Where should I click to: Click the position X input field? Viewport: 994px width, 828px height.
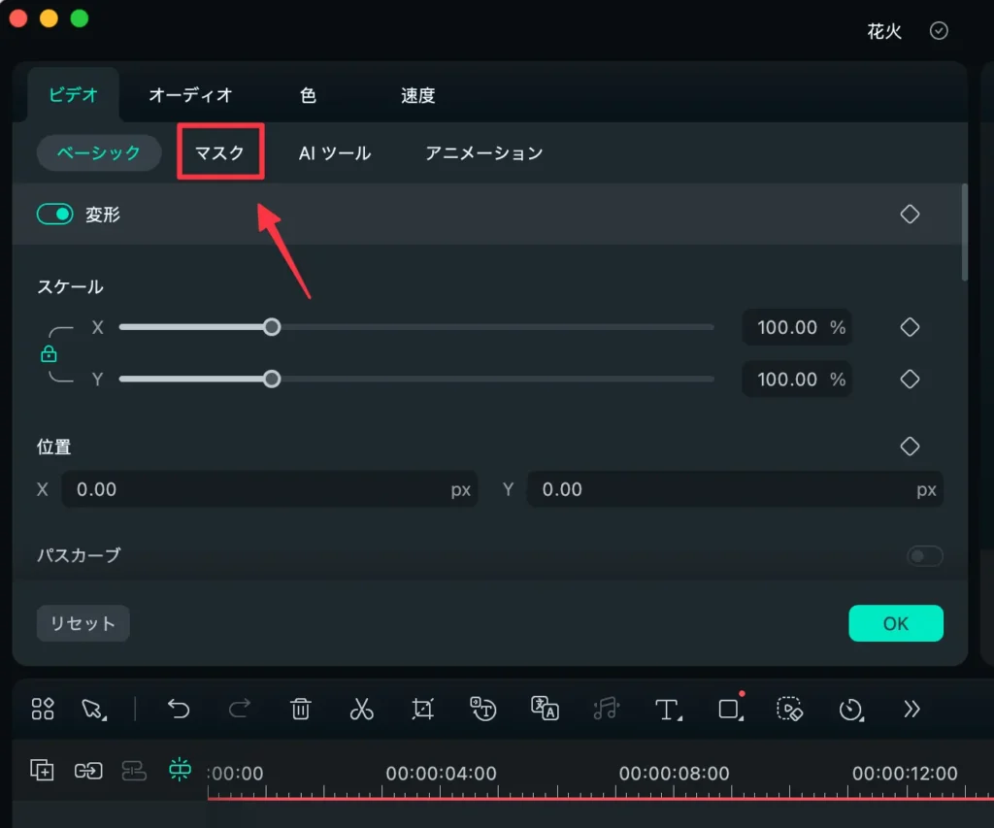pyautogui.click(x=262, y=490)
